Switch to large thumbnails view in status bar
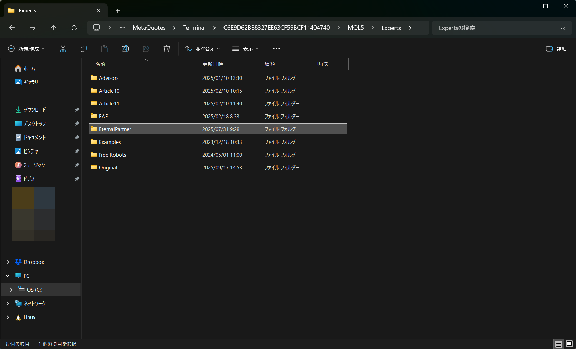576x349 pixels. [569, 344]
